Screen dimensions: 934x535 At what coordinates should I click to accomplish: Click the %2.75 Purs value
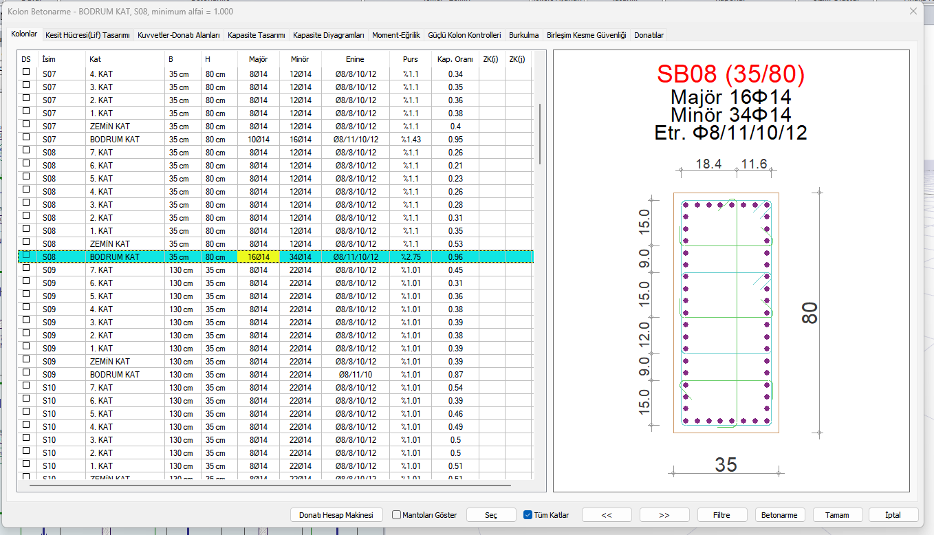pyautogui.click(x=411, y=257)
